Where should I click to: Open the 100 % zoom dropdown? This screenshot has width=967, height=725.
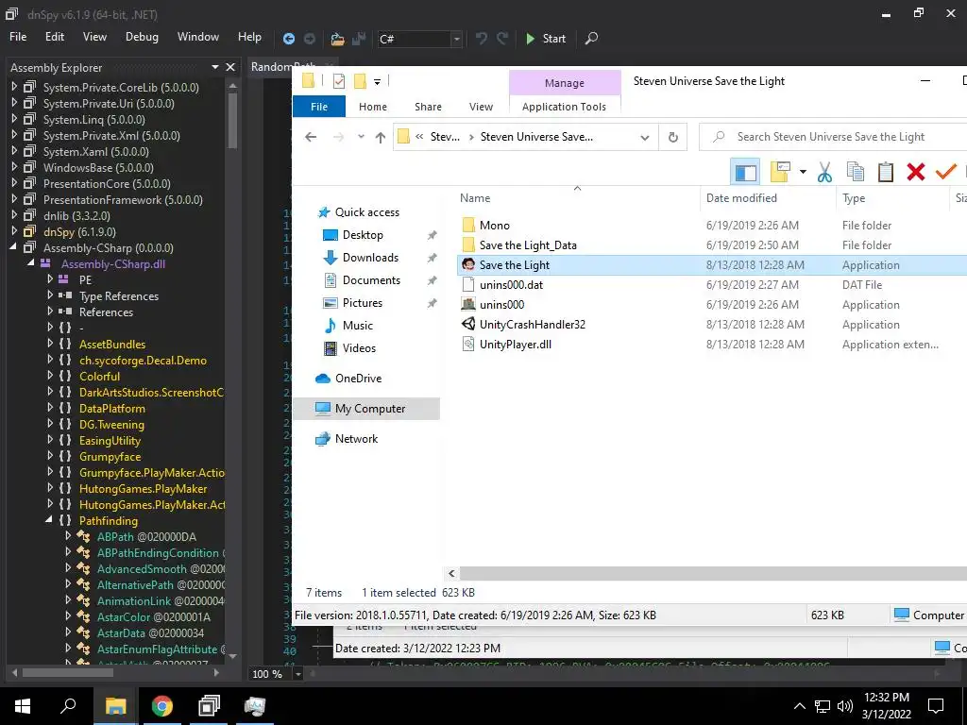coord(297,674)
